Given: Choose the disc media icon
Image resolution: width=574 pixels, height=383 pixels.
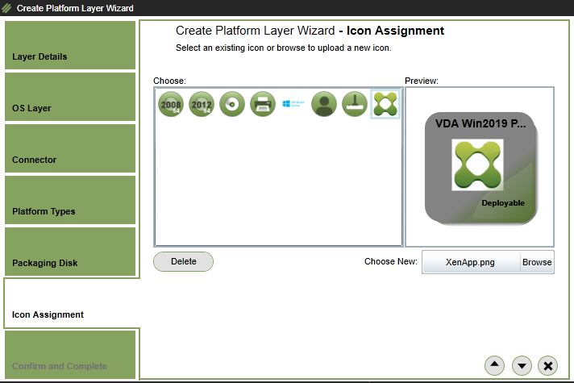Looking at the screenshot, I should pyautogui.click(x=232, y=104).
